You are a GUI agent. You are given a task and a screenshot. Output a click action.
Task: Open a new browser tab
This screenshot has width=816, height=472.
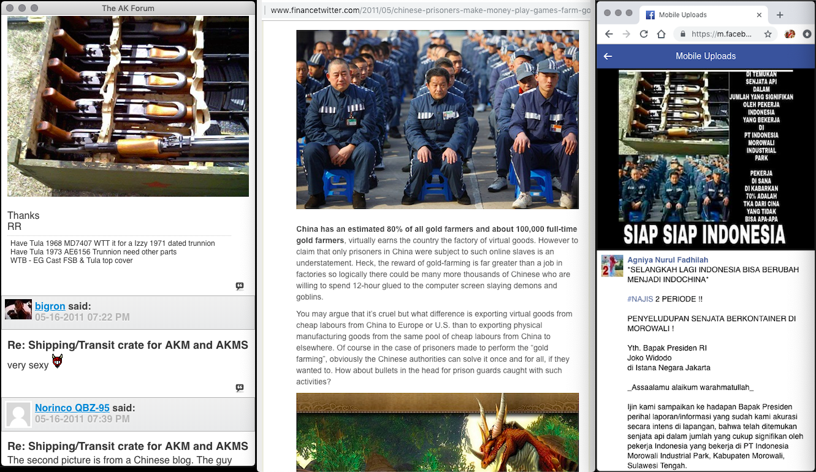point(780,15)
